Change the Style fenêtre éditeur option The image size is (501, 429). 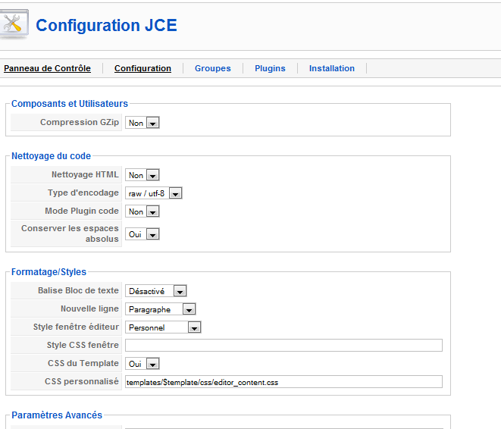click(163, 327)
